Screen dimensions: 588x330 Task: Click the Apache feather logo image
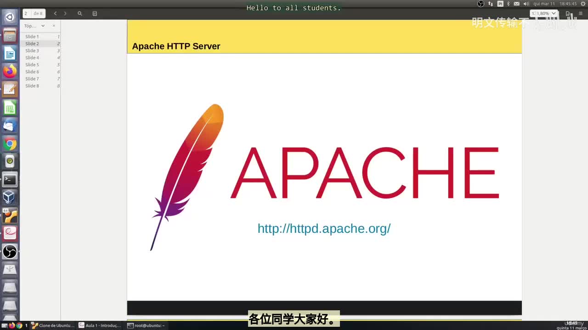187,177
